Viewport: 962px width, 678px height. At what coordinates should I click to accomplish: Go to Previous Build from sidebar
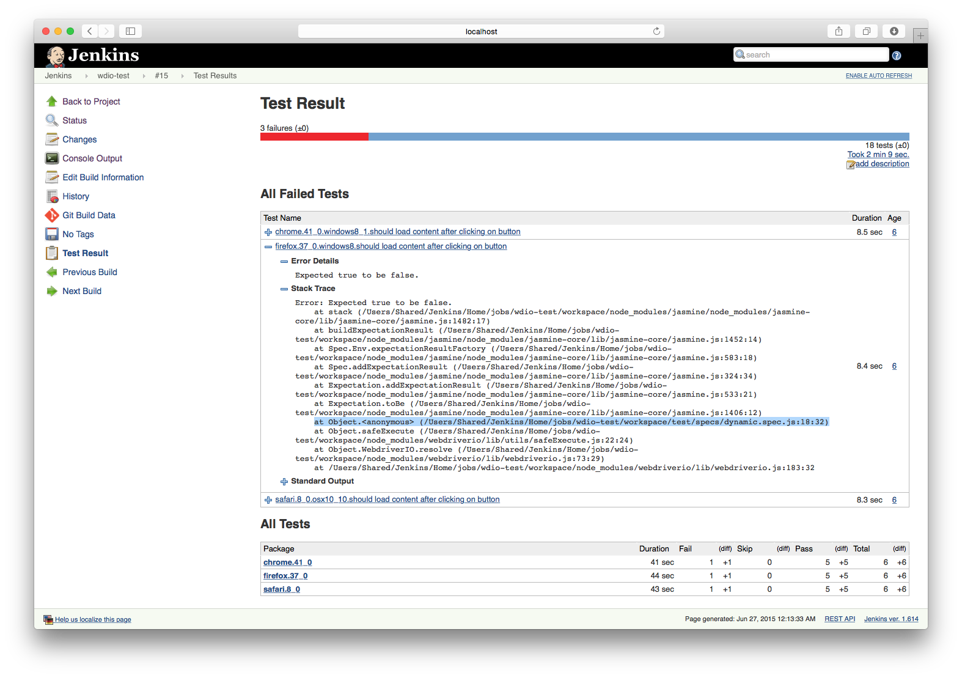click(x=90, y=272)
